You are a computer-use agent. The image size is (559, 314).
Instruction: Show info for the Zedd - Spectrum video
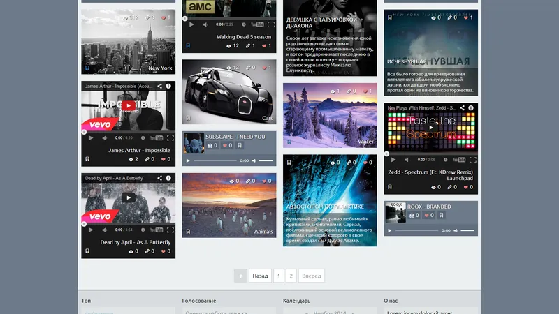(x=471, y=108)
